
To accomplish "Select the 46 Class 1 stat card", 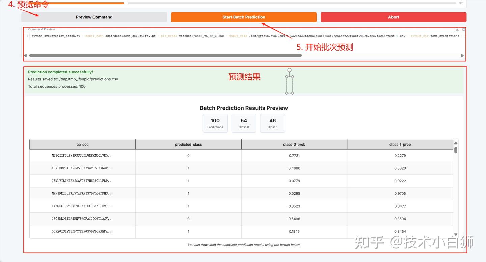I will [272, 123].
